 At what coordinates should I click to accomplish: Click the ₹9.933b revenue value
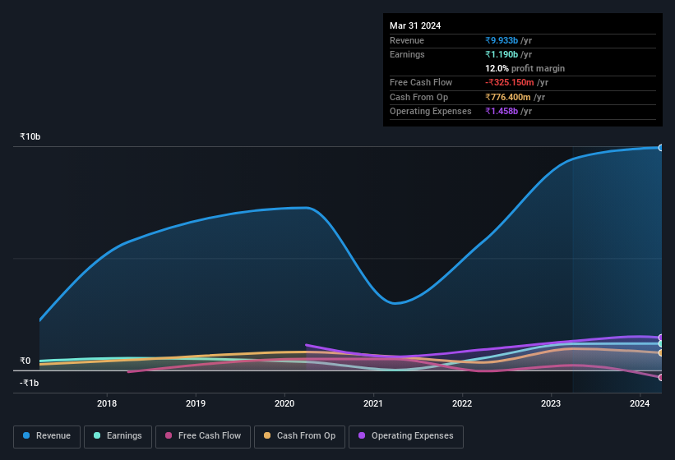502,40
